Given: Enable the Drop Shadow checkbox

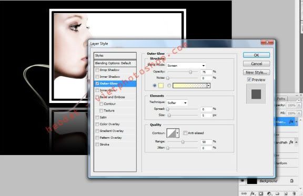Looking at the screenshot, I should pyautogui.click(x=97, y=70).
